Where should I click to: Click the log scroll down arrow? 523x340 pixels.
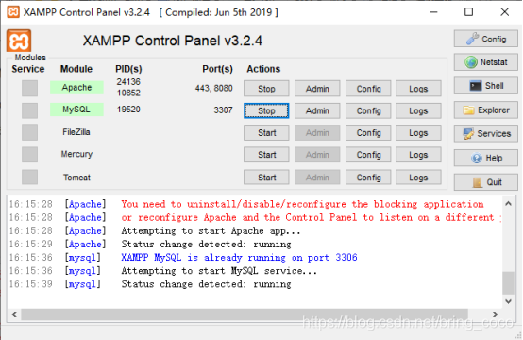click(x=508, y=301)
